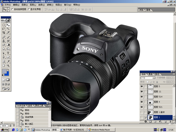
Task: Select the Notes tool
Action: coord(4,62)
